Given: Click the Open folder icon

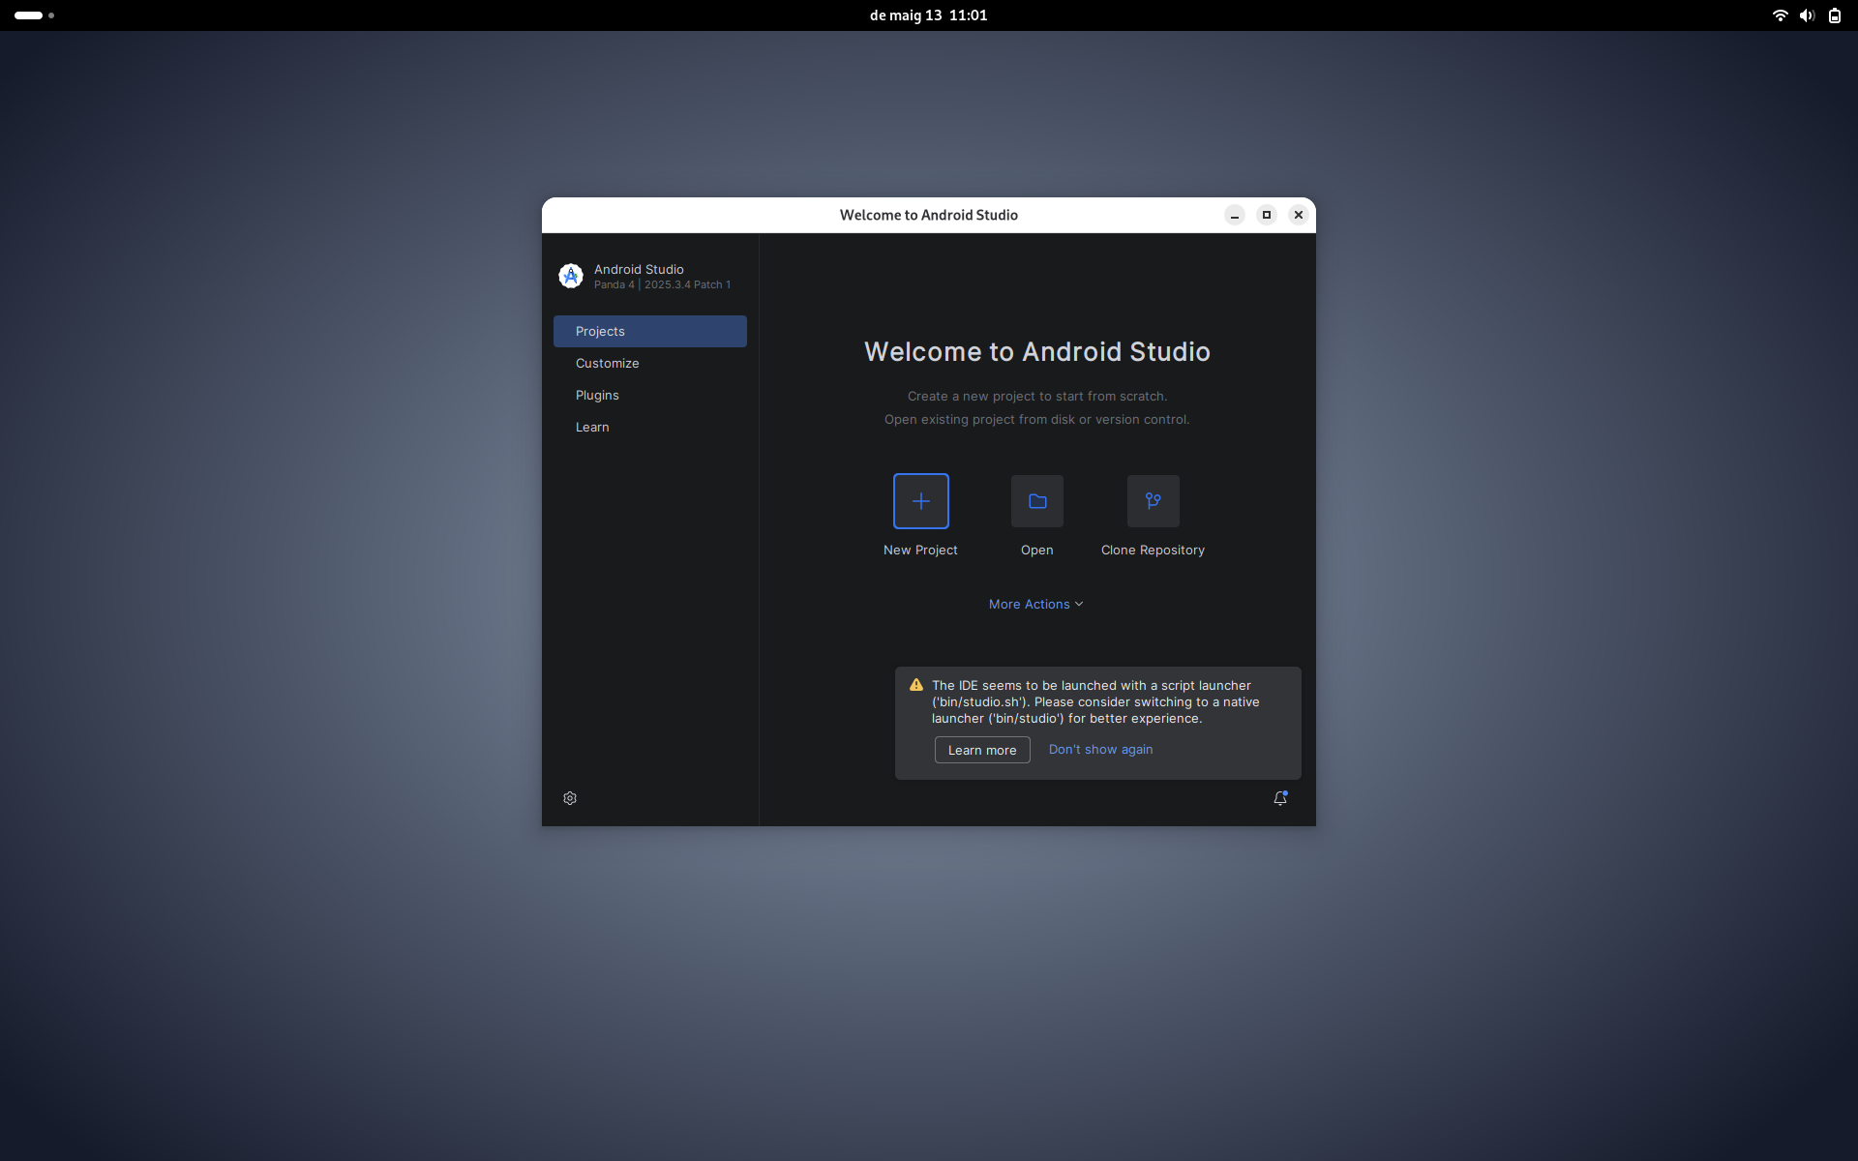Looking at the screenshot, I should click(x=1036, y=501).
